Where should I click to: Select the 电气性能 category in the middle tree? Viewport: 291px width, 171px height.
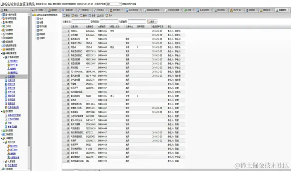tap(43, 27)
